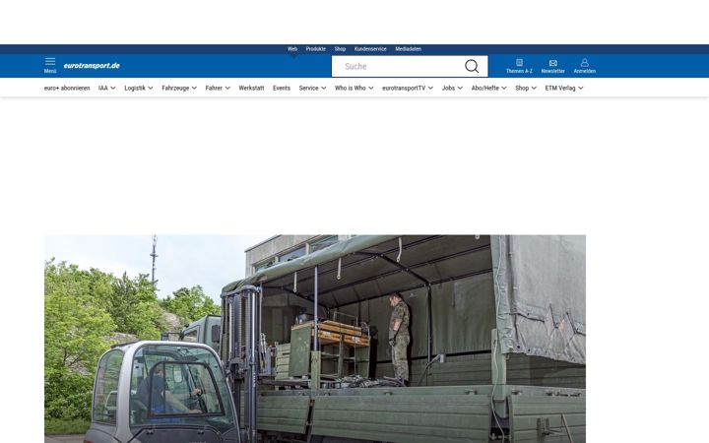This screenshot has width=709, height=443.
Task: Open Shop in top bar
Action: point(340,49)
